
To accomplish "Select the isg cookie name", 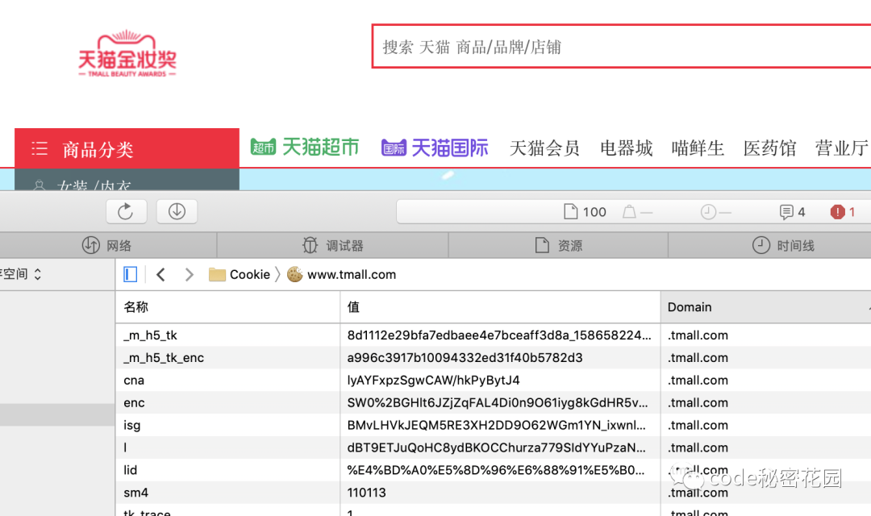I will 131,426.
